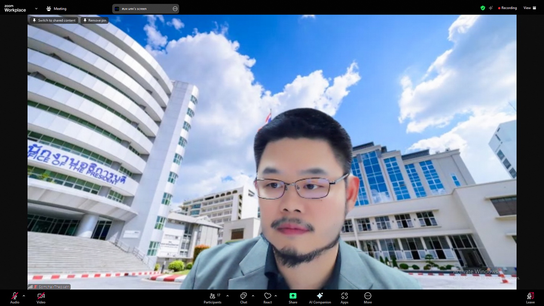This screenshot has width=544, height=306.
Task: Open the More options menu
Action: point(368,298)
